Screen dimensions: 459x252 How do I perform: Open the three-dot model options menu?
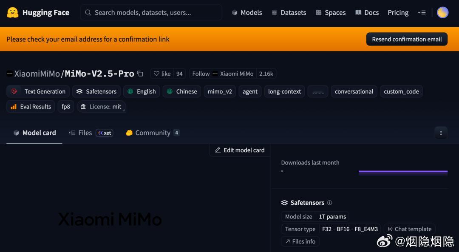[x=441, y=133]
